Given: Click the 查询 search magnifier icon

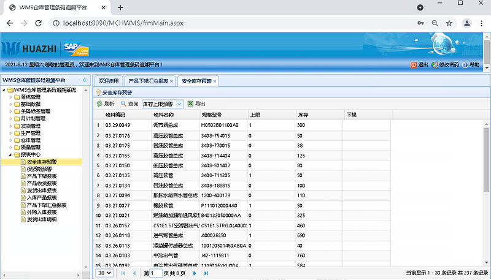Looking at the screenshot, I should point(123,104).
